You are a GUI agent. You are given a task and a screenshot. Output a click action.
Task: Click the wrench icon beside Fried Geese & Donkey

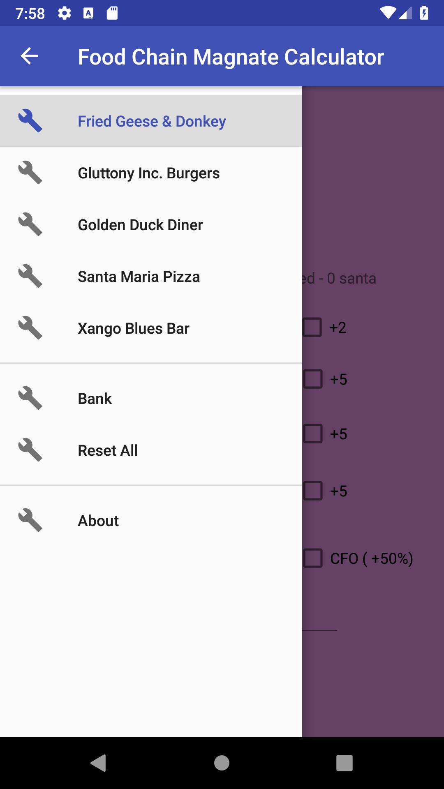click(30, 121)
